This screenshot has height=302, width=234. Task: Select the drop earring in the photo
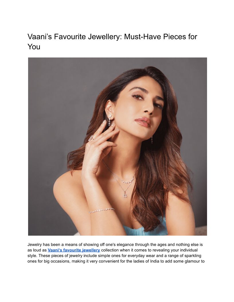(x=110, y=120)
